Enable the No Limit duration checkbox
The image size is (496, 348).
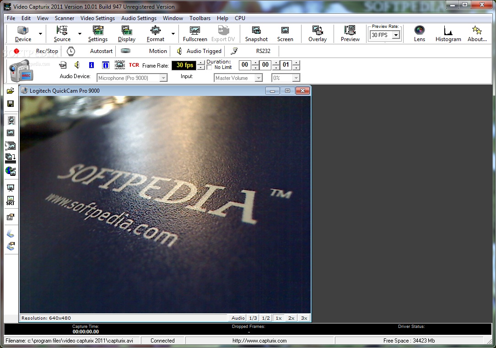(209, 67)
